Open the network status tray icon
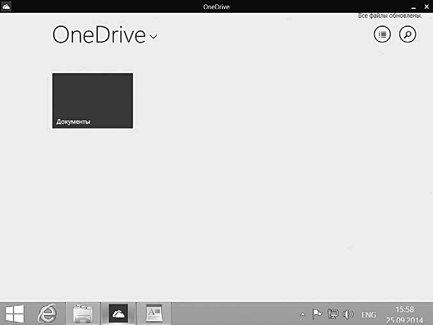Image resolution: width=433 pixels, height=325 pixels. [x=333, y=314]
